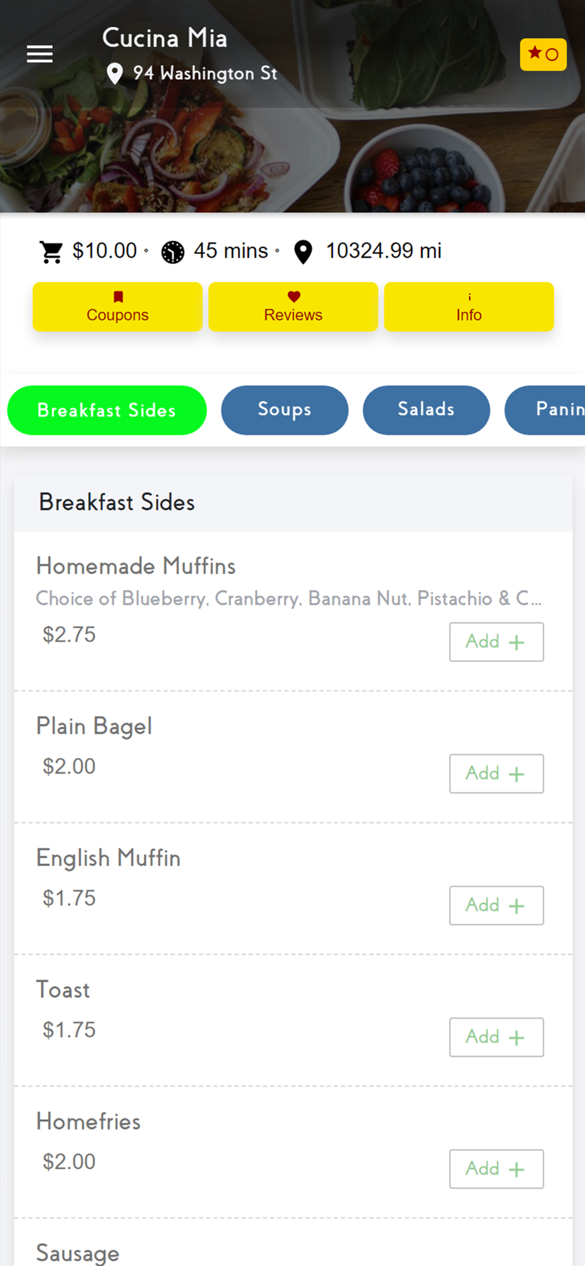The width and height of the screenshot is (585, 1266).
Task: Click the shopping cart minimum icon
Action: tap(51, 251)
